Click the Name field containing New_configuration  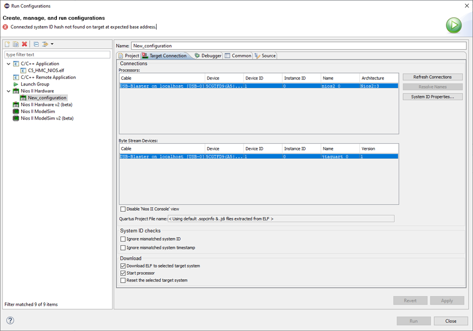pyautogui.click(x=298, y=46)
